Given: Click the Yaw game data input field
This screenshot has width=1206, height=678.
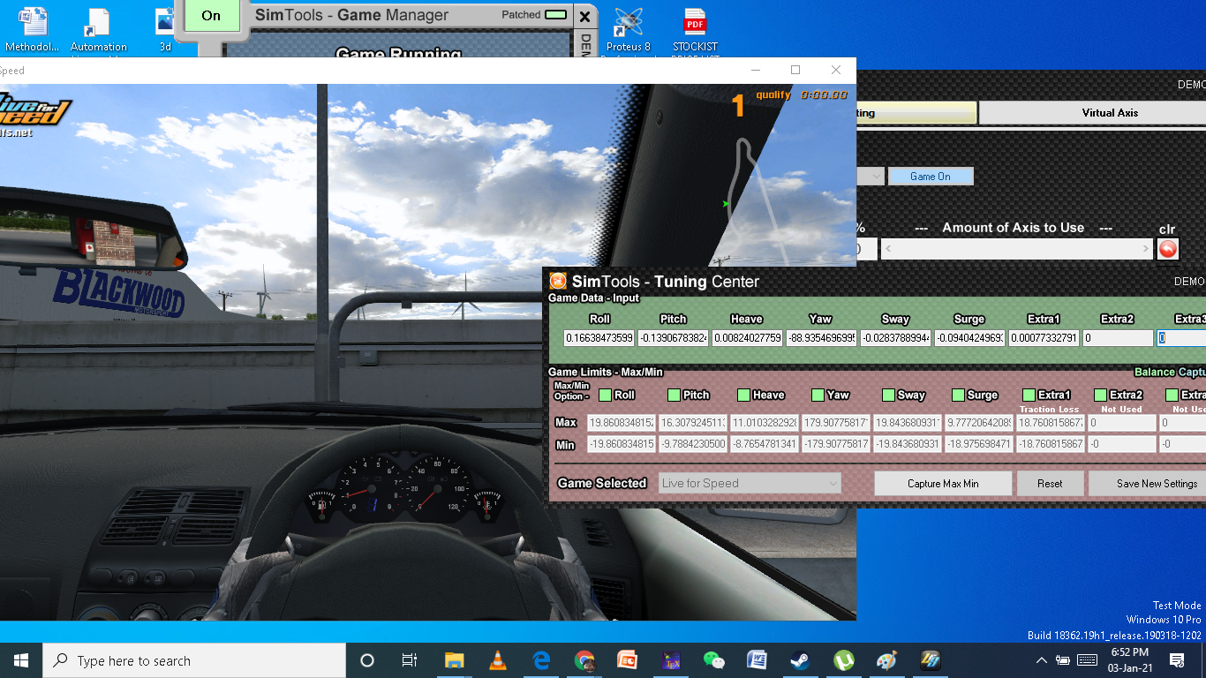Looking at the screenshot, I should 822,338.
